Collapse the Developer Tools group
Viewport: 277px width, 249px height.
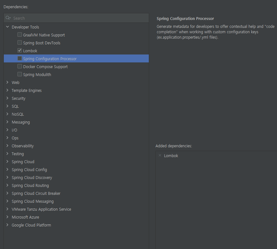7,27
